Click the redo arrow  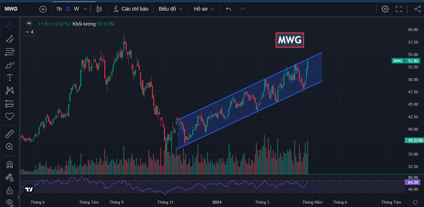coord(242,9)
